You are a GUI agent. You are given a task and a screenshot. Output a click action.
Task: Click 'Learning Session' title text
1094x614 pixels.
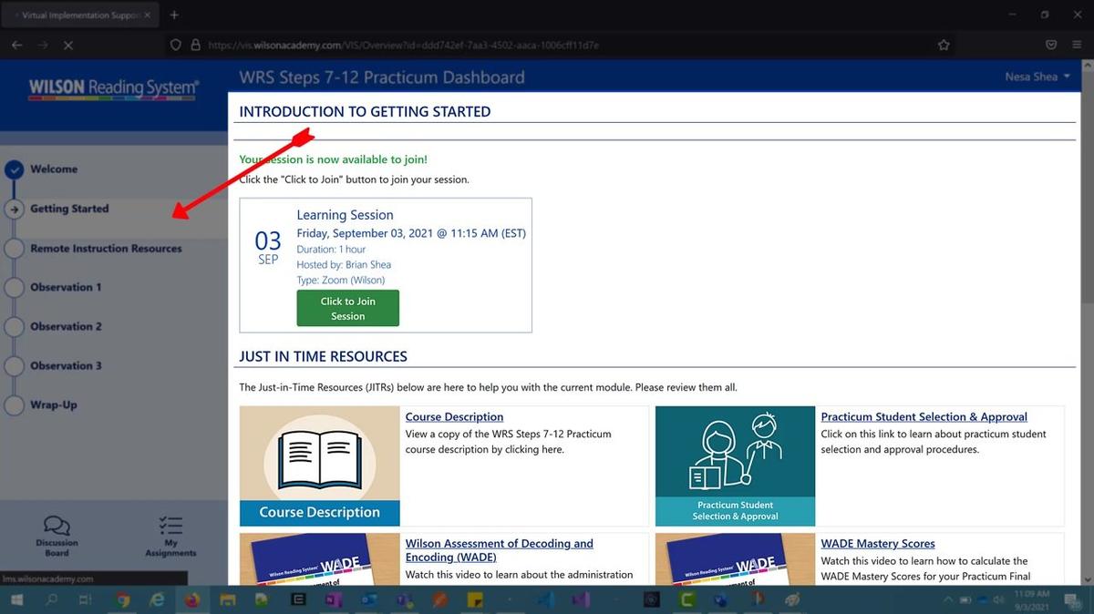pos(345,215)
